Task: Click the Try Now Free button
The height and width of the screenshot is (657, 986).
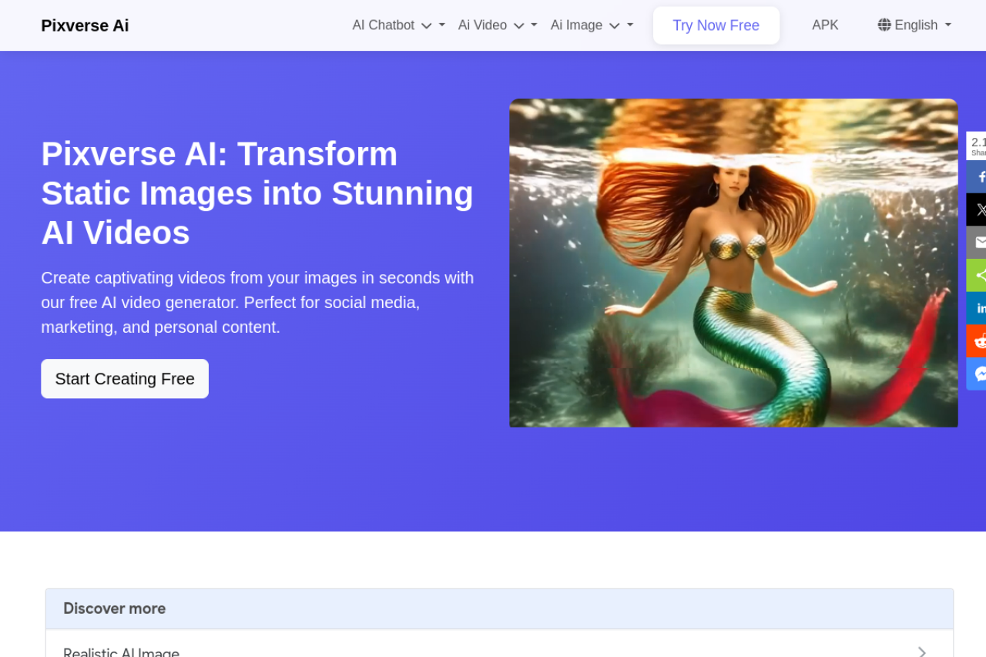Action: pyautogui.click(x=716, y=25)
